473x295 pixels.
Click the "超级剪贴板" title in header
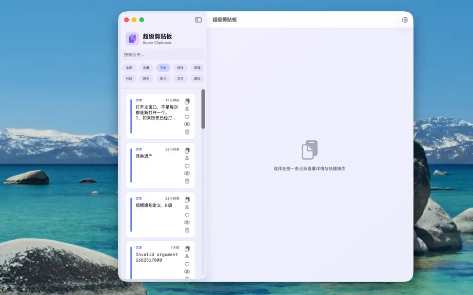224,19
